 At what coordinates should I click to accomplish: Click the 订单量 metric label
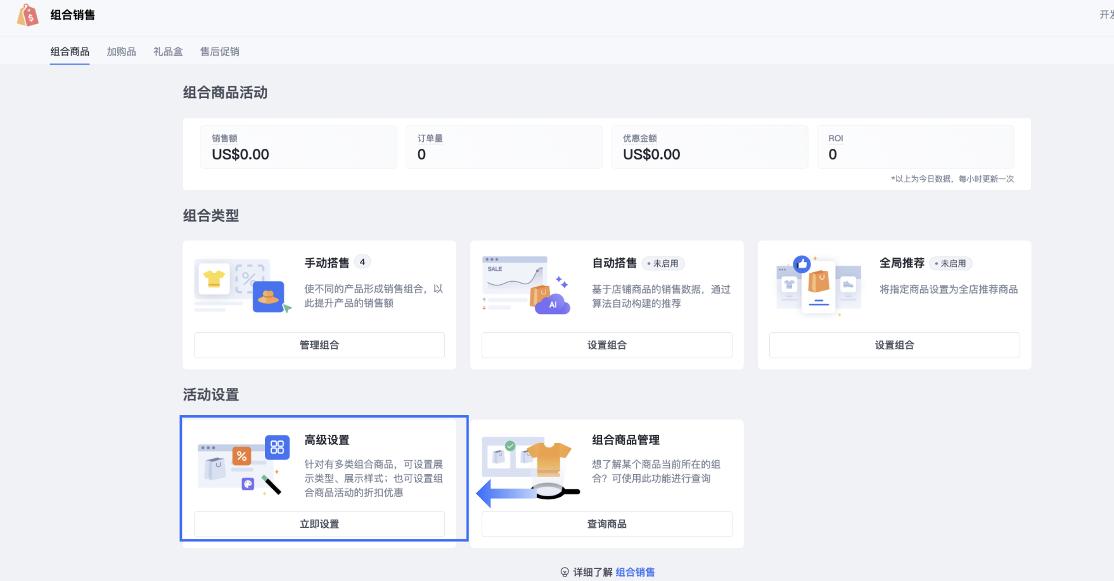(430, 138)
